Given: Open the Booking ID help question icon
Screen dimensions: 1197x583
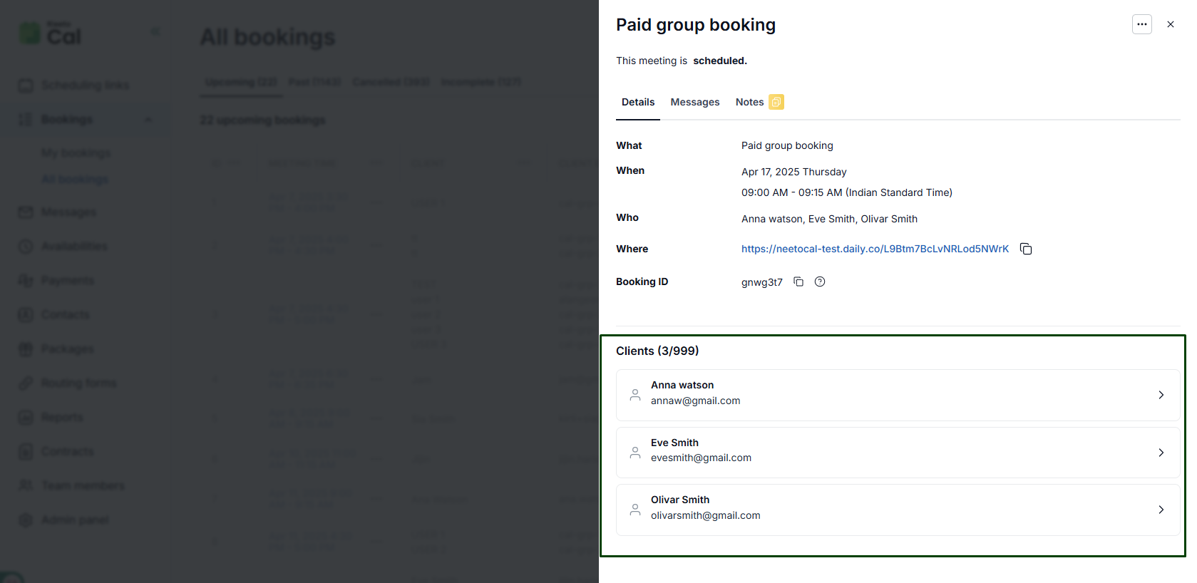Looking at the screenshot, I should (820, 282).
